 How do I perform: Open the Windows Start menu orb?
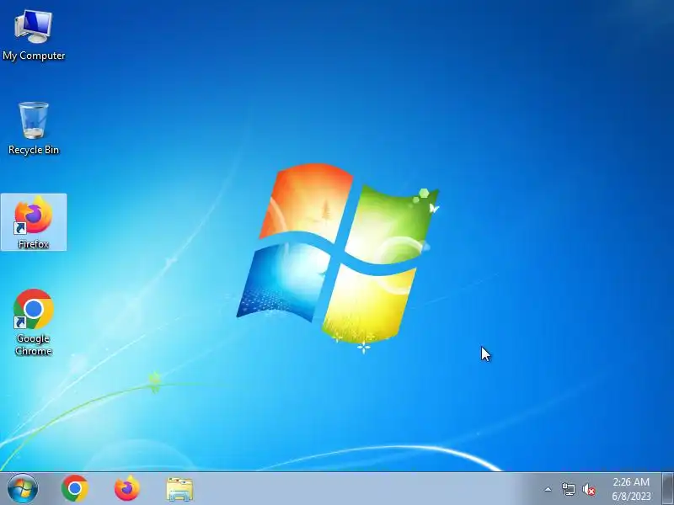pos(23,489)
